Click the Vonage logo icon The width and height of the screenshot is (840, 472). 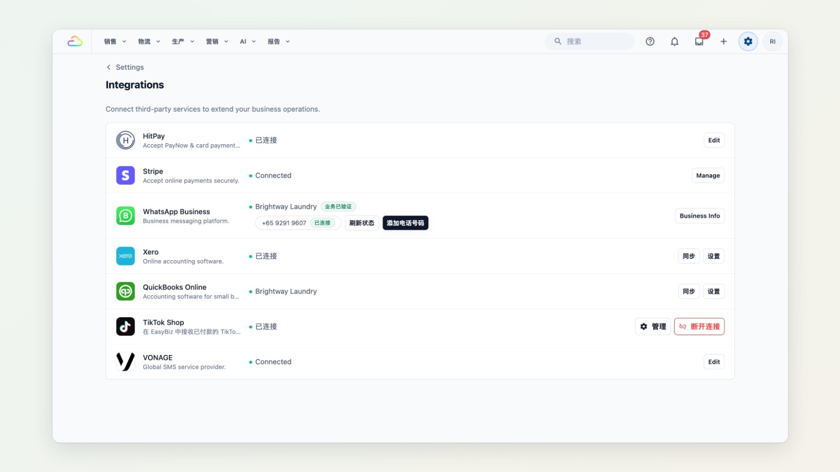(125, 361)
